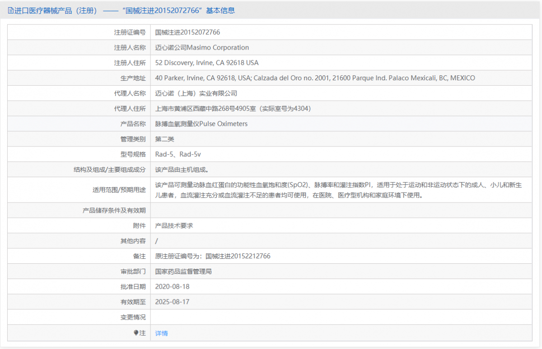Click the lightbulb icon beside 注
This screenshot has width=542, height=349.
[x=136, y=333]
